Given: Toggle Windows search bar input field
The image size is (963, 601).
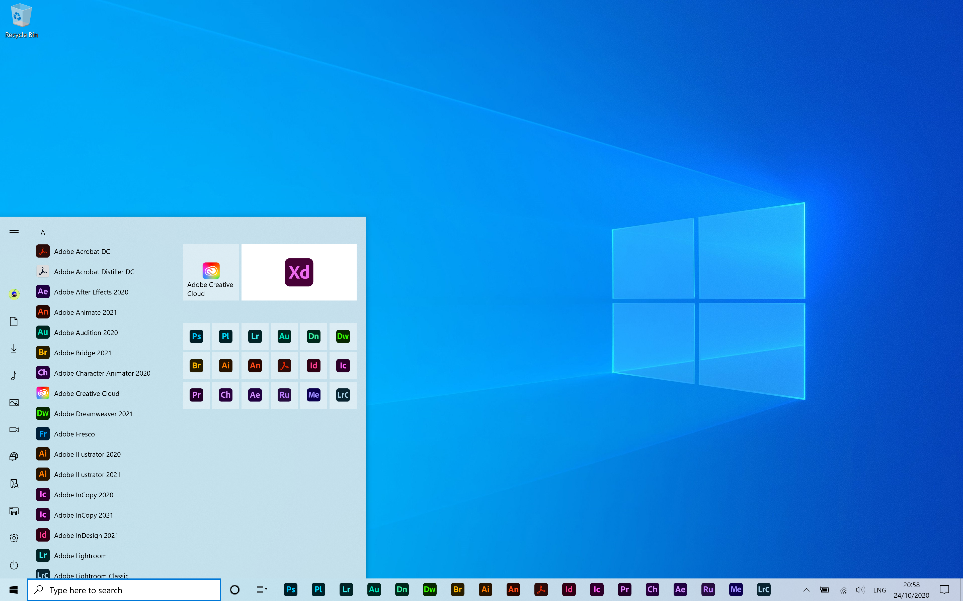Looking at the screenshot, I should click(x=132, y=589).
